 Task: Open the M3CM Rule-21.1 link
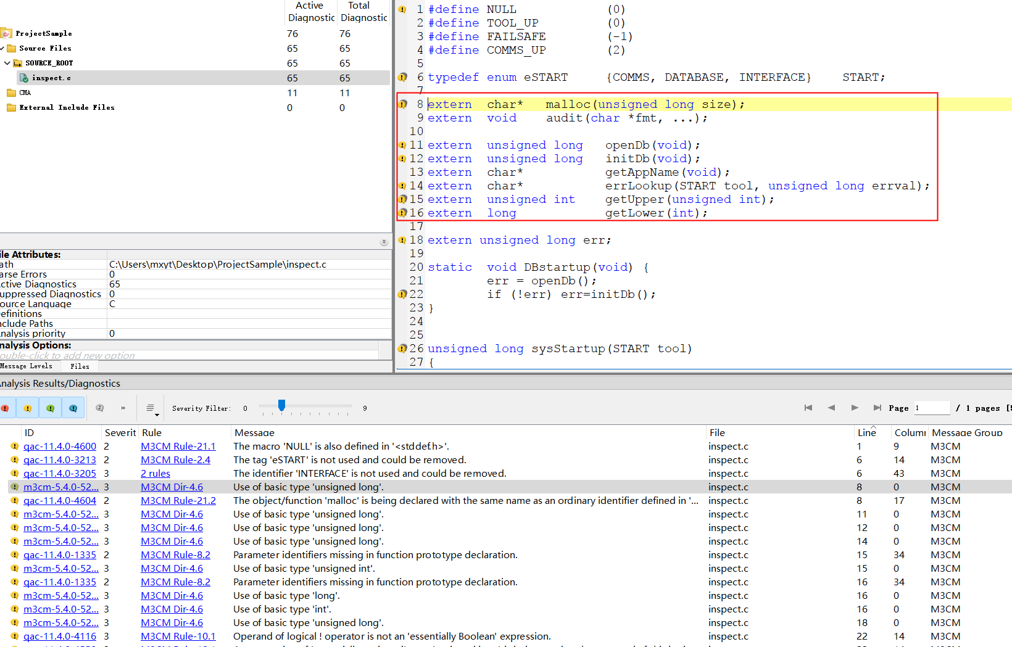178,447
